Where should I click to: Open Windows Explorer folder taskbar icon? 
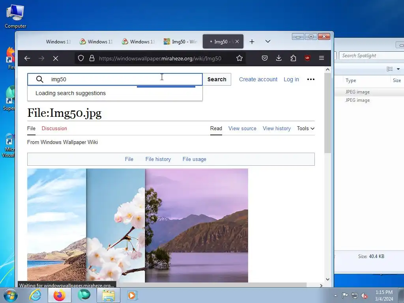point(108,295)
